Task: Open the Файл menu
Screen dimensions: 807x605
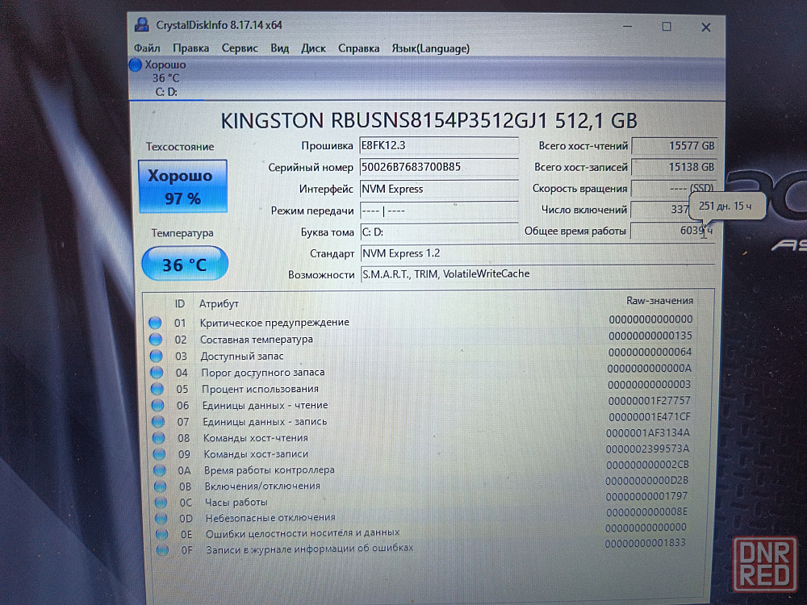Action: click(x=147, y=48)
